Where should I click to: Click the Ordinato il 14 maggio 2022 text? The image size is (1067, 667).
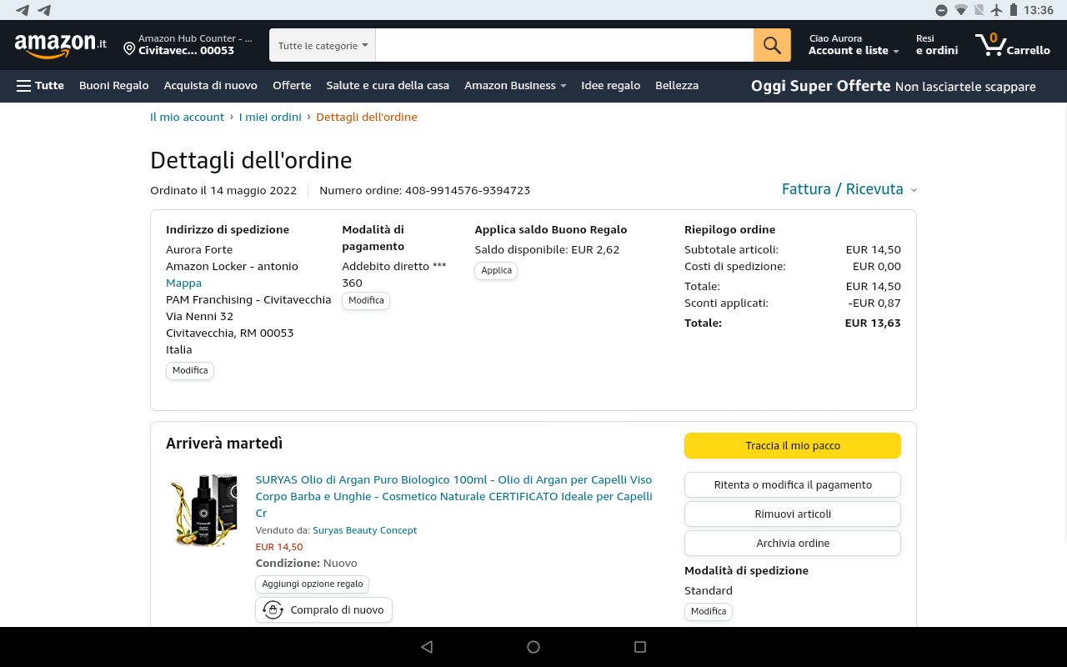pos(223,190)
